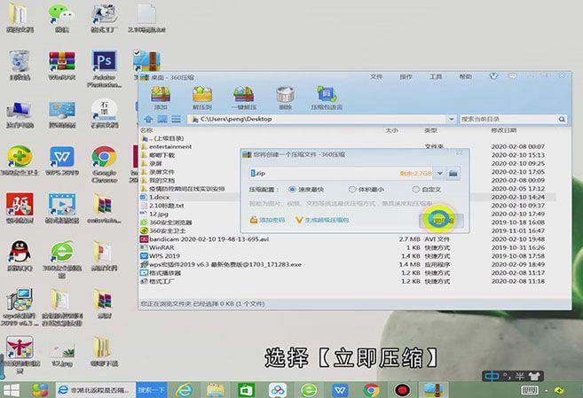Open the Google Chrome desktop shortcut
The image size is (583, 398).
(x=105, y=165)
